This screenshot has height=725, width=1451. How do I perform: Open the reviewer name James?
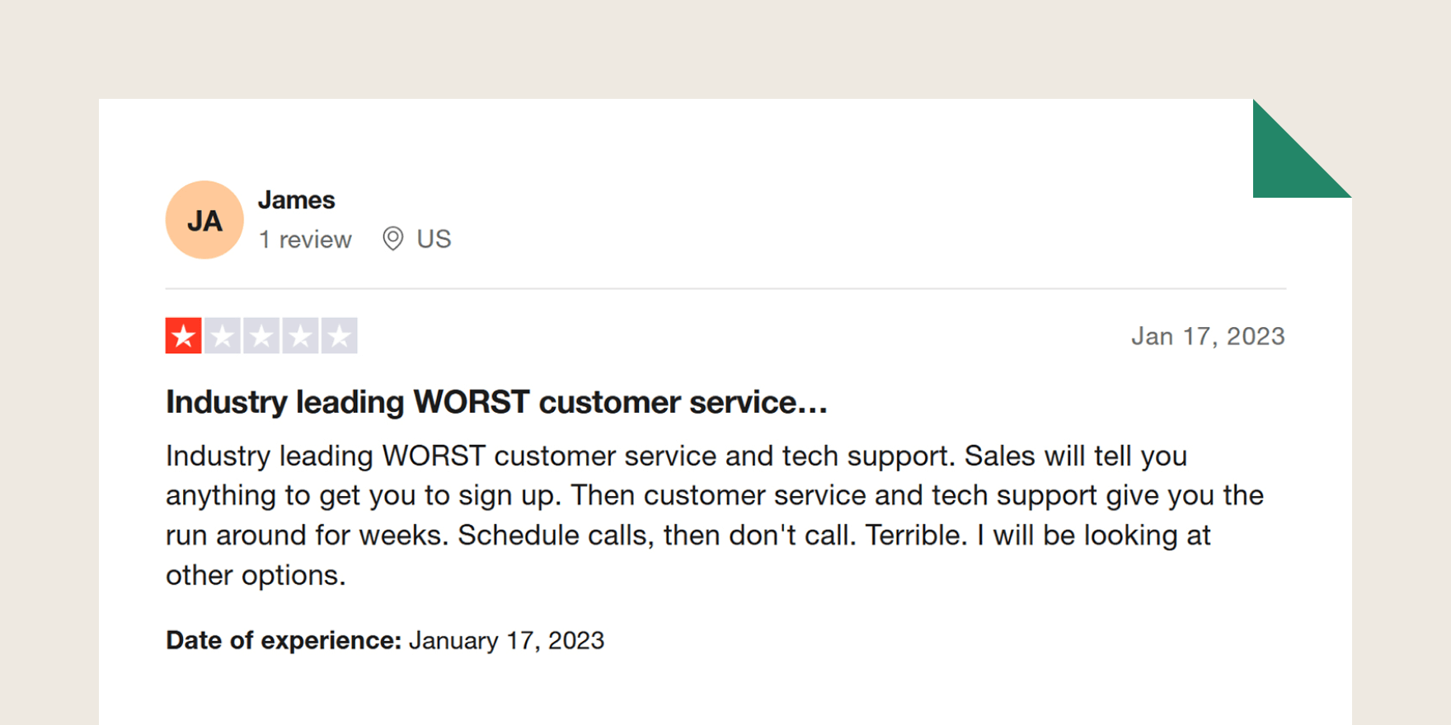[296, 200]
